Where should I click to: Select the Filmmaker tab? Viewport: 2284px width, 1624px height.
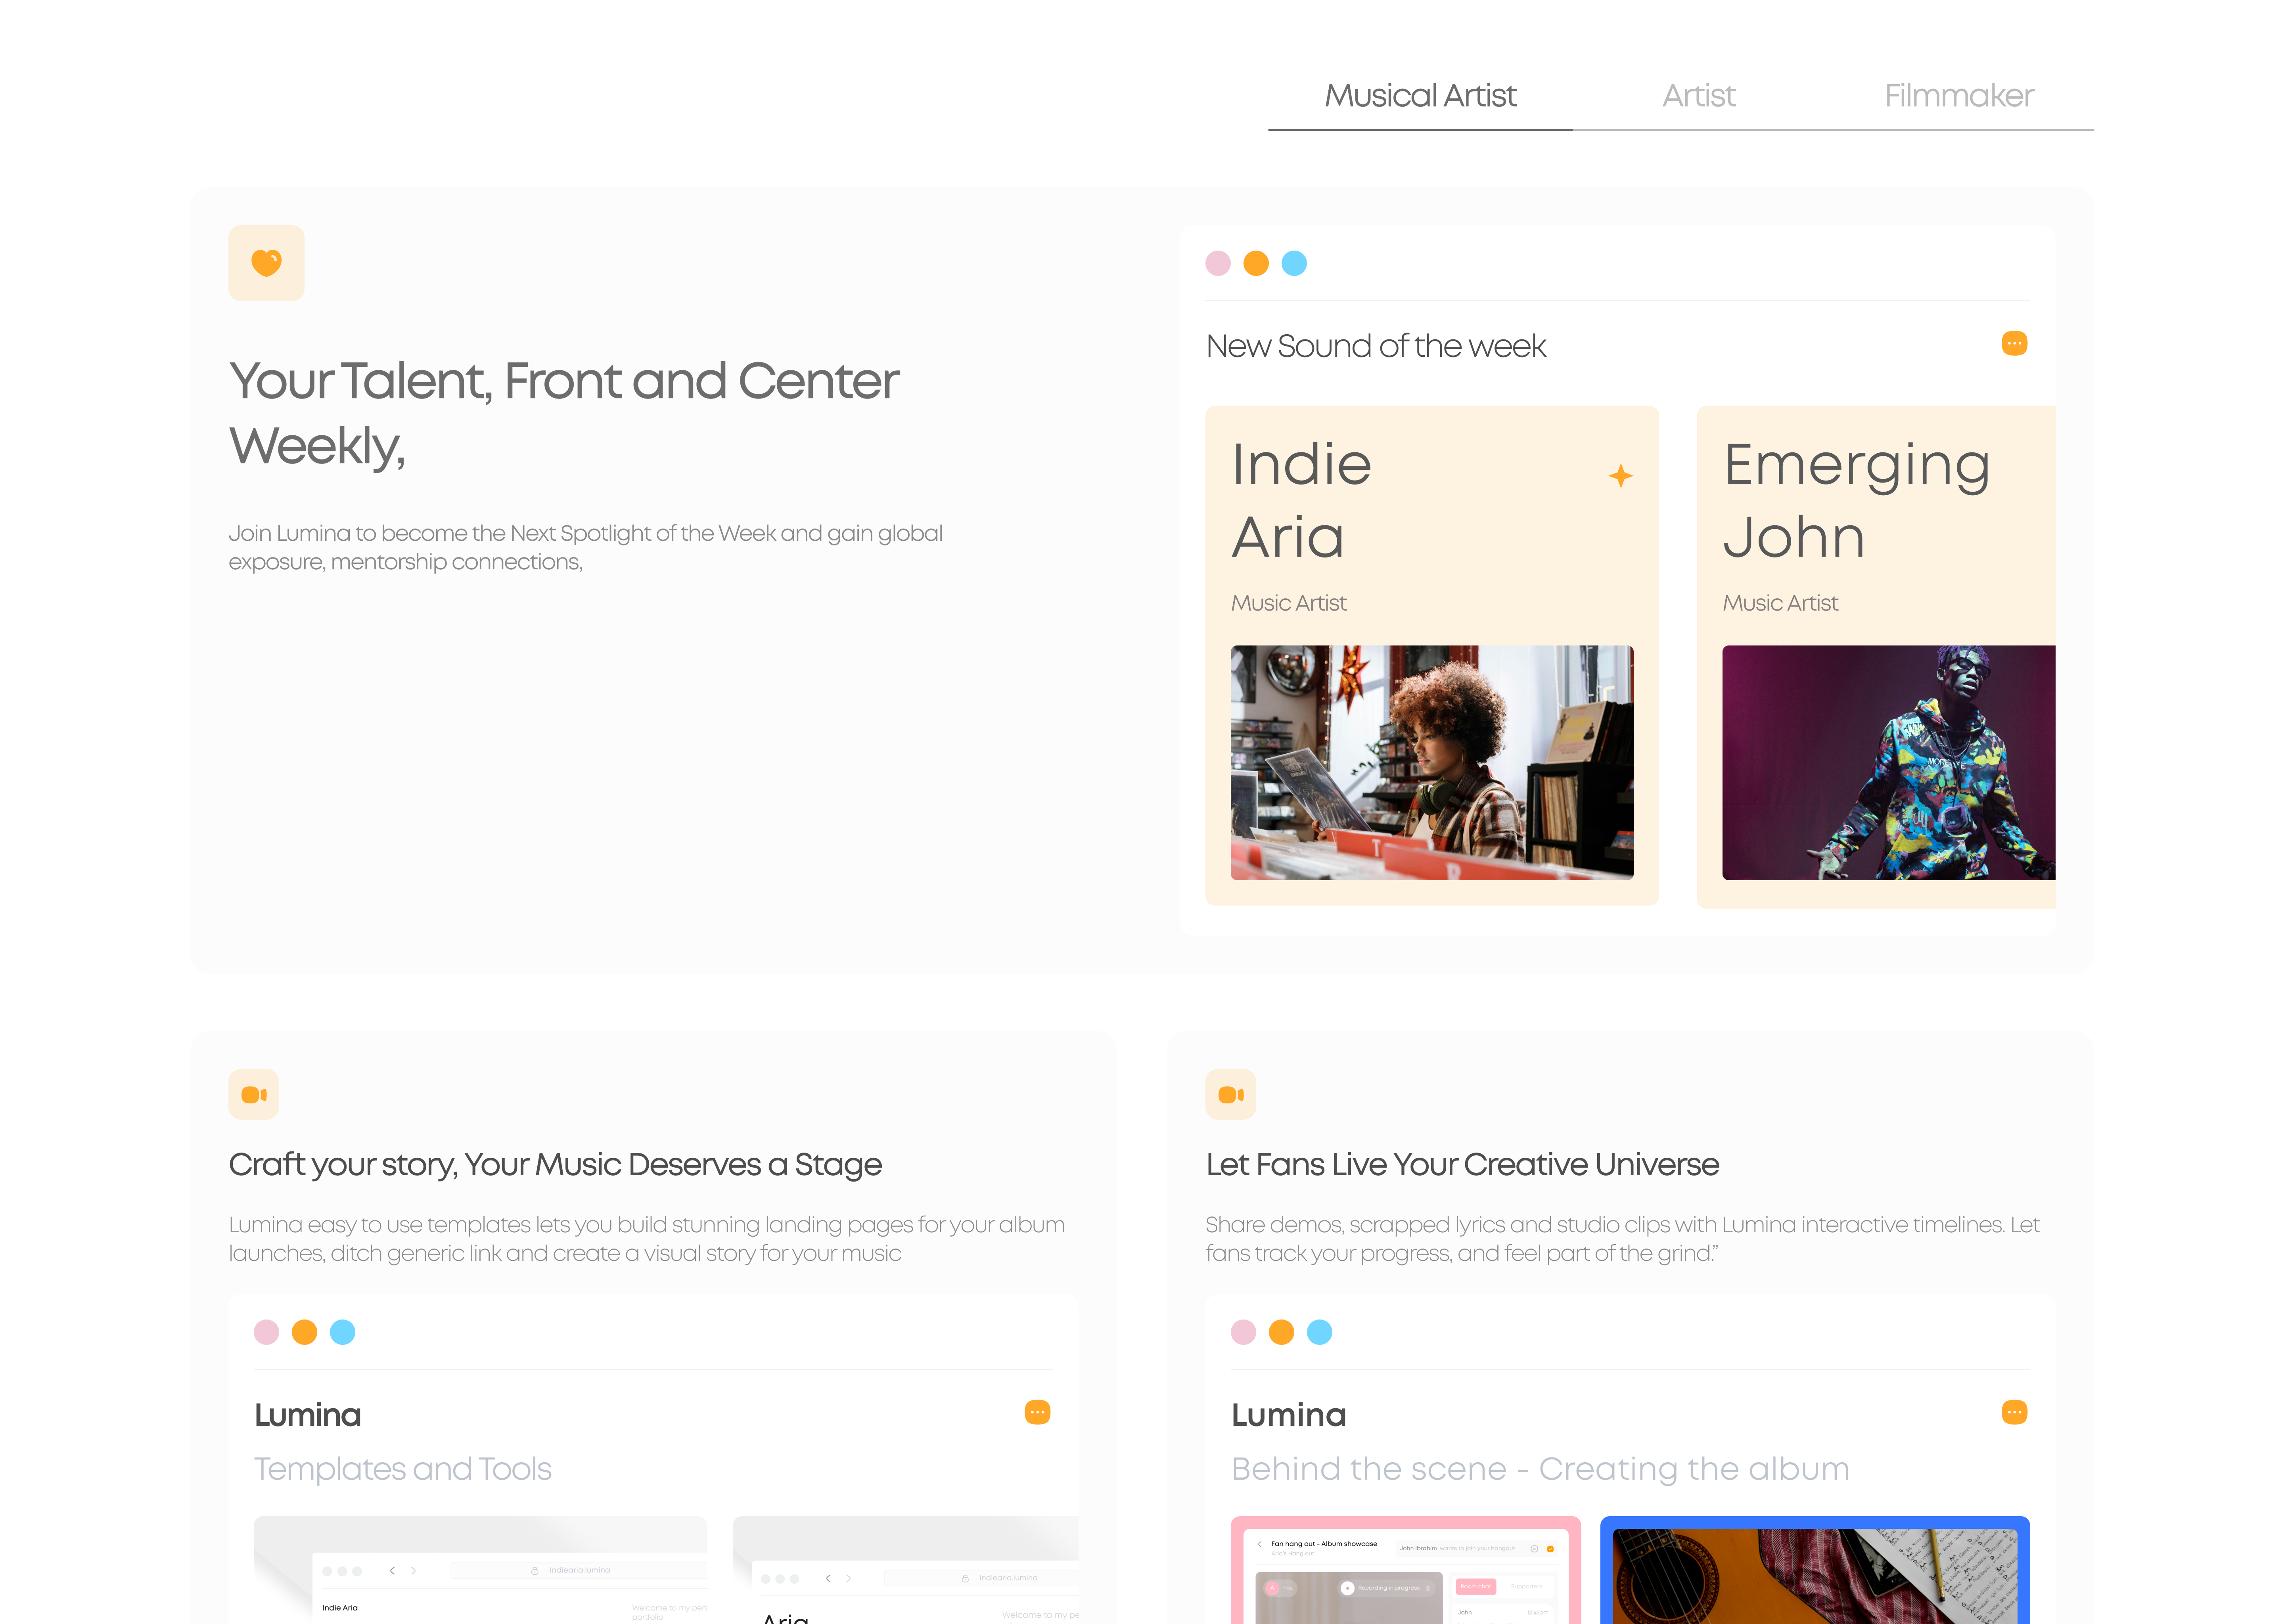(1958, 96)
